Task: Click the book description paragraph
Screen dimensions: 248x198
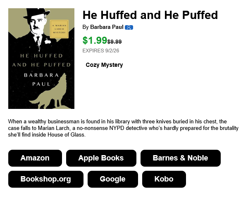Action: tap(123, 128)
